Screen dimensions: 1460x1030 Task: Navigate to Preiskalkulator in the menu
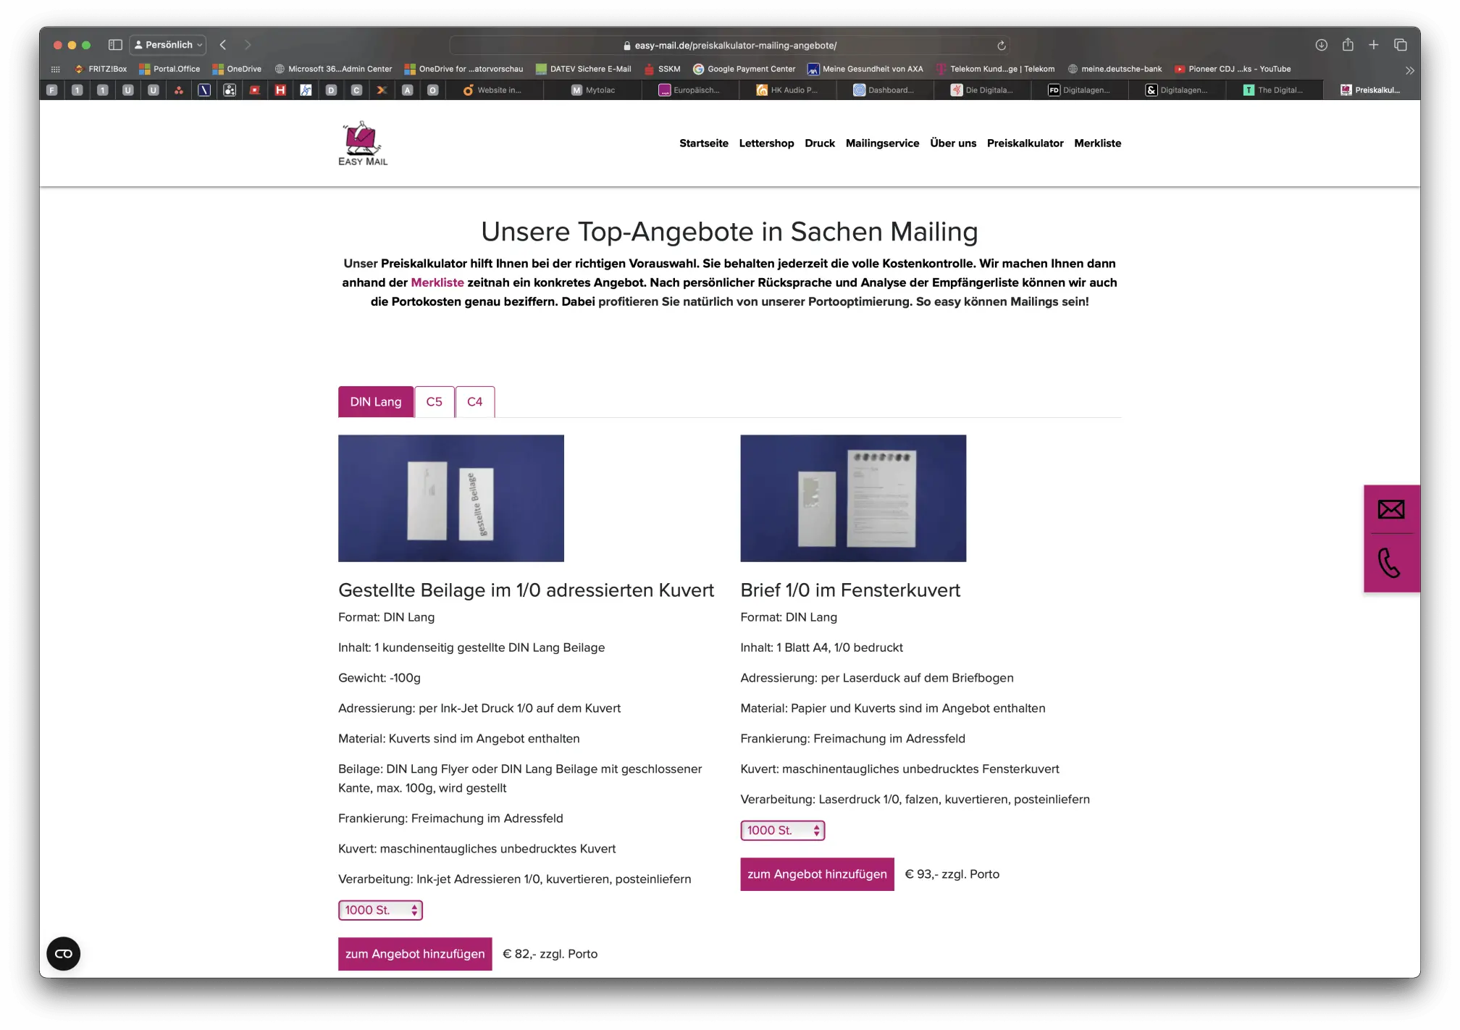click(1025, 143)
